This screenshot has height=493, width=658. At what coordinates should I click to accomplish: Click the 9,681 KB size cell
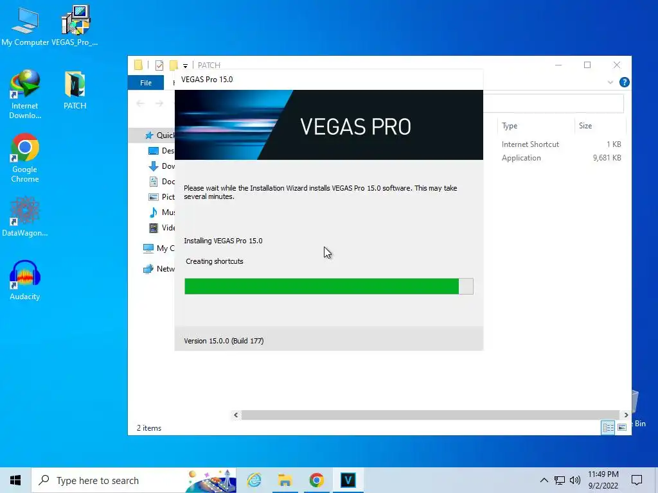click(607, 158)
